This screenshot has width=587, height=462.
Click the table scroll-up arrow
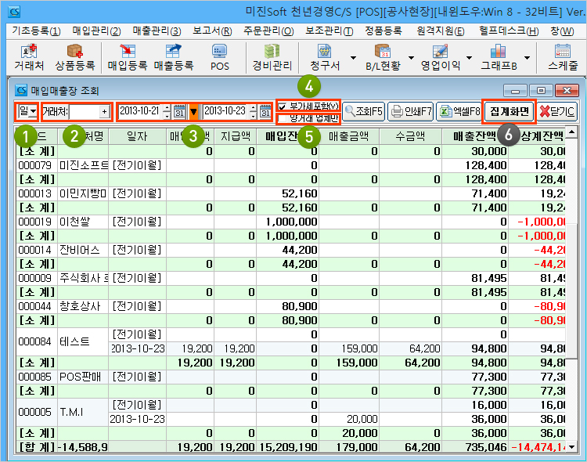(571, 132)
